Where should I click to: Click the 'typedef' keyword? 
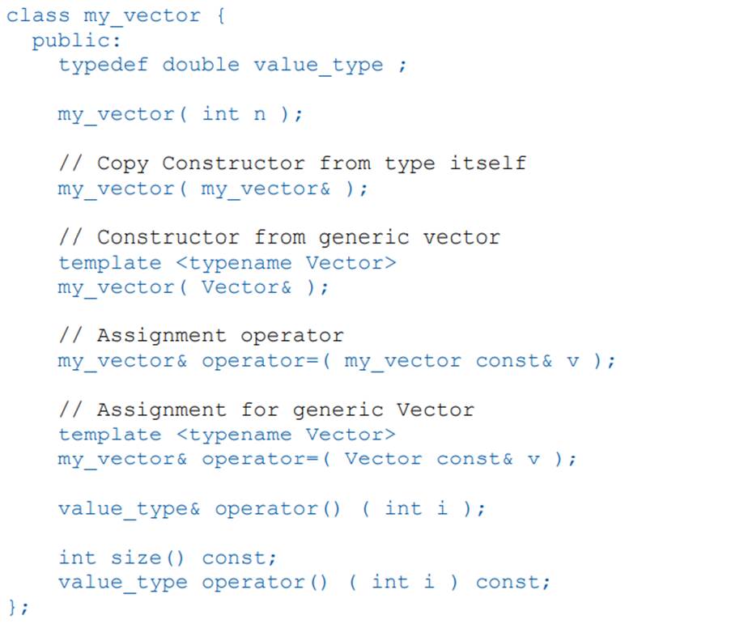103,65
